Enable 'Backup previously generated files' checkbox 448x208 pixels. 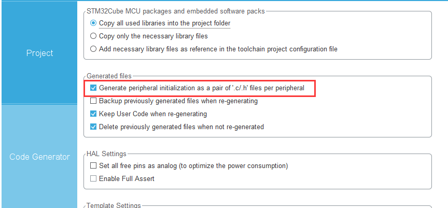click(x=93, y=101)
